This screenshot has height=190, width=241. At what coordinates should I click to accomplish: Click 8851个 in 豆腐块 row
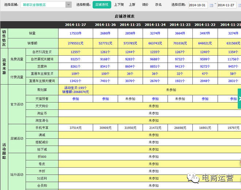click(x=155, y=66)
